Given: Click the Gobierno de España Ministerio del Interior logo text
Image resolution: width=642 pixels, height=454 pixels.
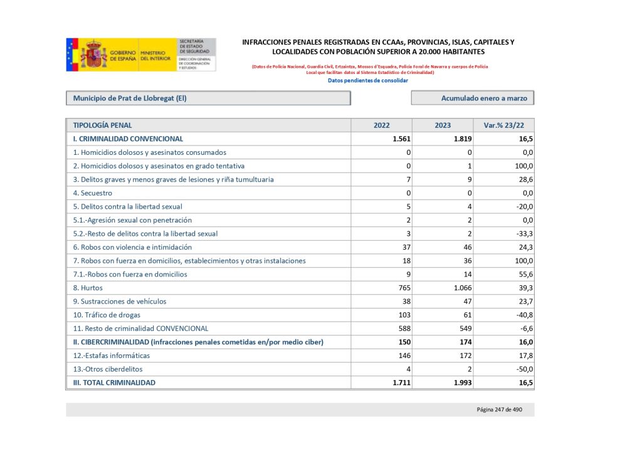Looking at the screenshot, I should (137, 55).
